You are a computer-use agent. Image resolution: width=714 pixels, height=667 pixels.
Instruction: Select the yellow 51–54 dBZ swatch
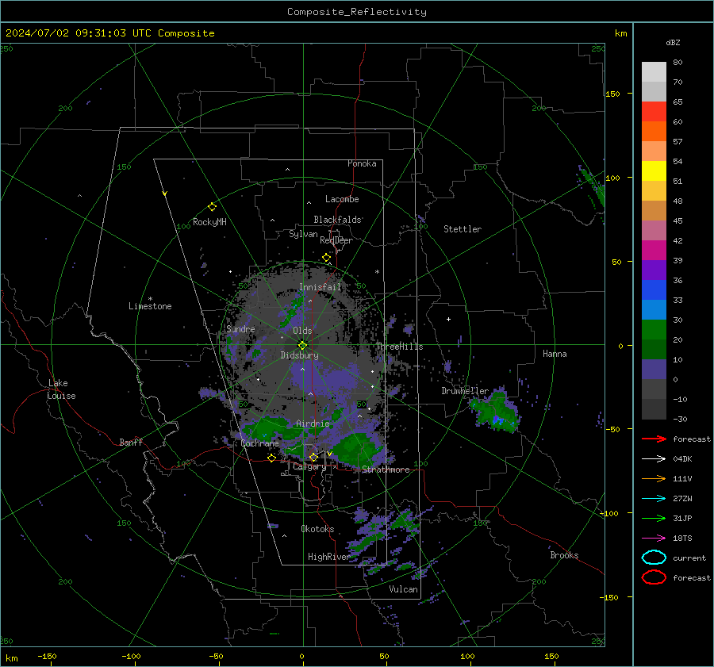click(654, 171)
